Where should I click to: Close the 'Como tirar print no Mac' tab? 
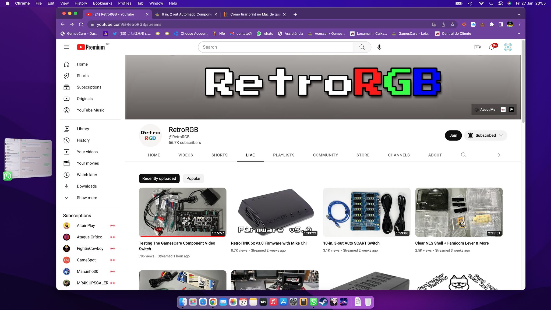[x=284, y=14]
